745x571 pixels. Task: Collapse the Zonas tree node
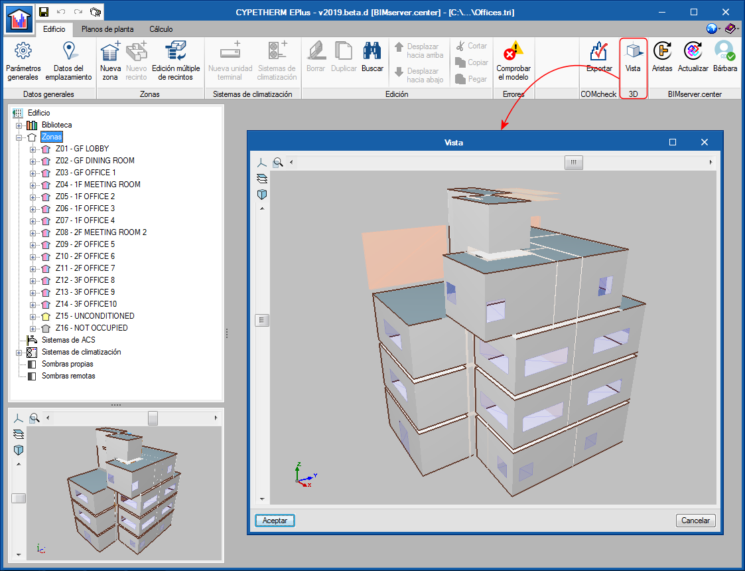tap(19, 137)
